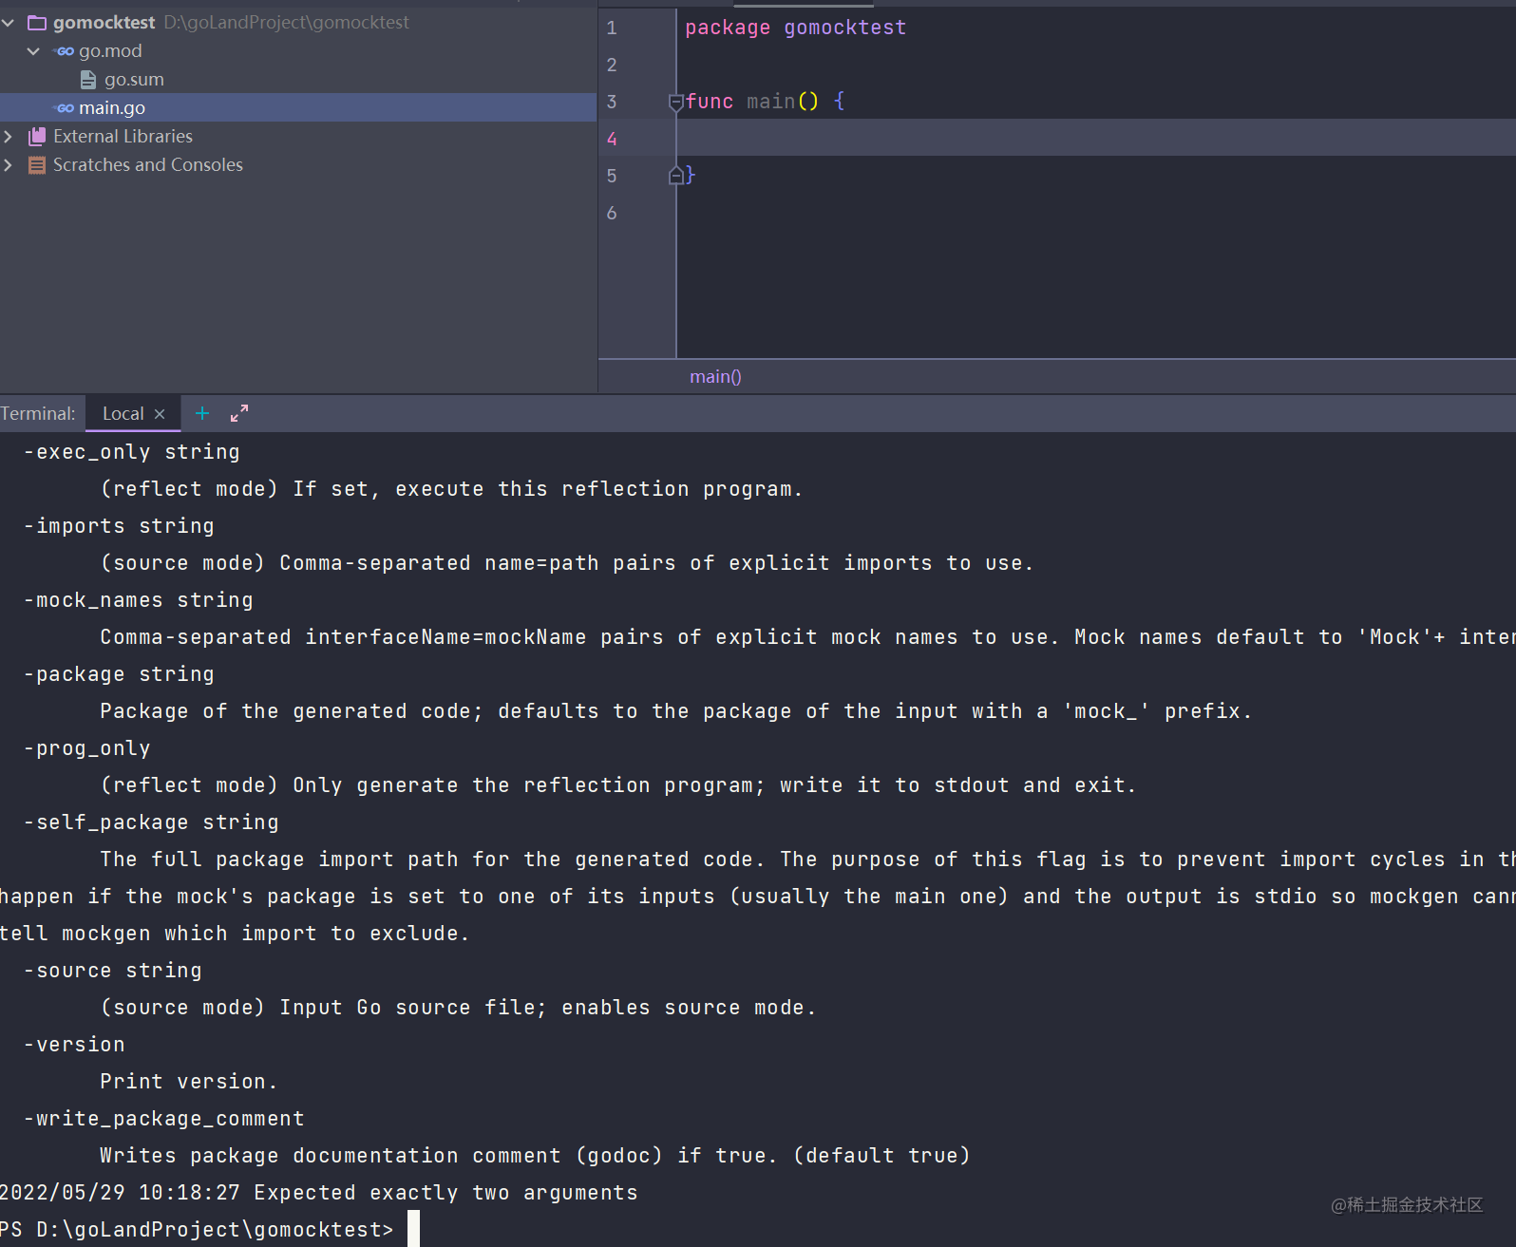Click '-prog_only' in terminal output
This screenshot has height=1247, width=1516.
click(x=87, y=748)
